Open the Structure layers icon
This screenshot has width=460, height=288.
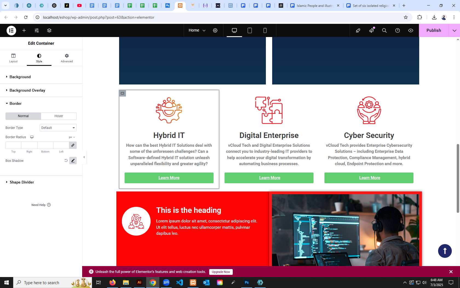click(x=49, y=30)
